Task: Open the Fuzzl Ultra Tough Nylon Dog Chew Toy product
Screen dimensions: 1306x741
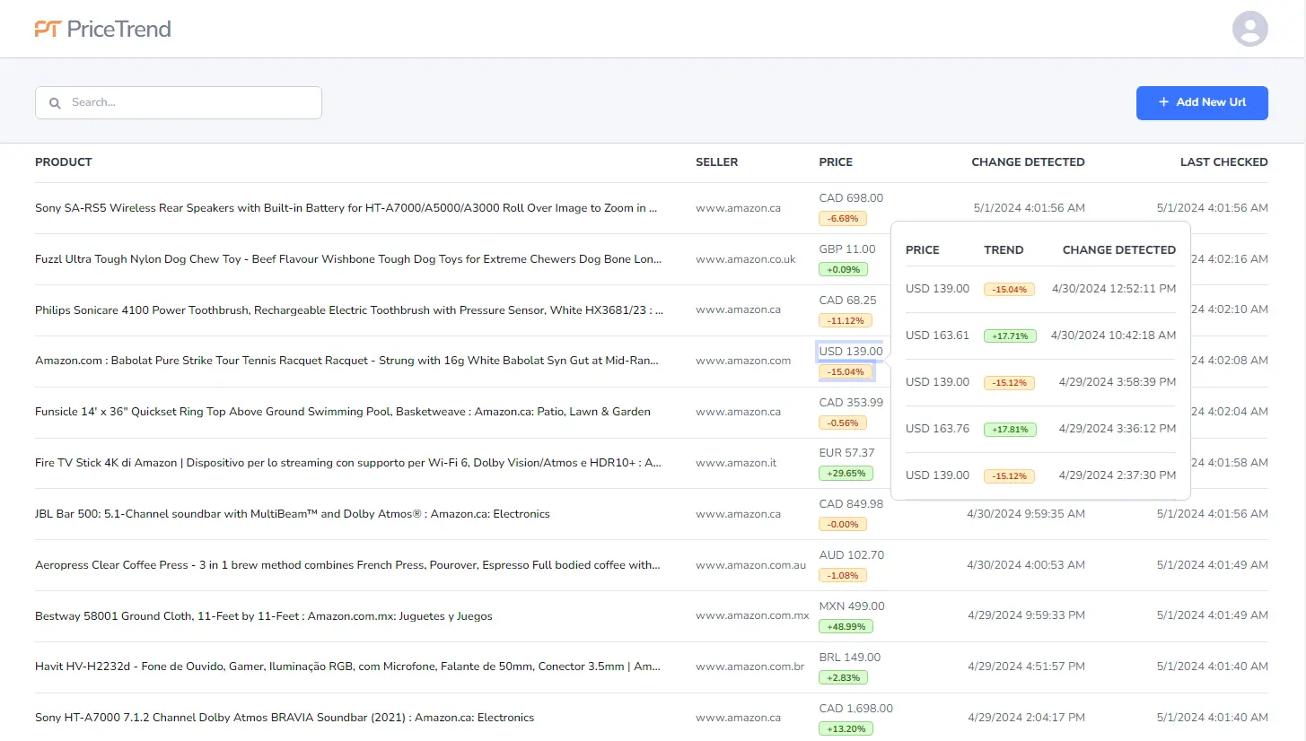Action: click(x=348, y=259)
